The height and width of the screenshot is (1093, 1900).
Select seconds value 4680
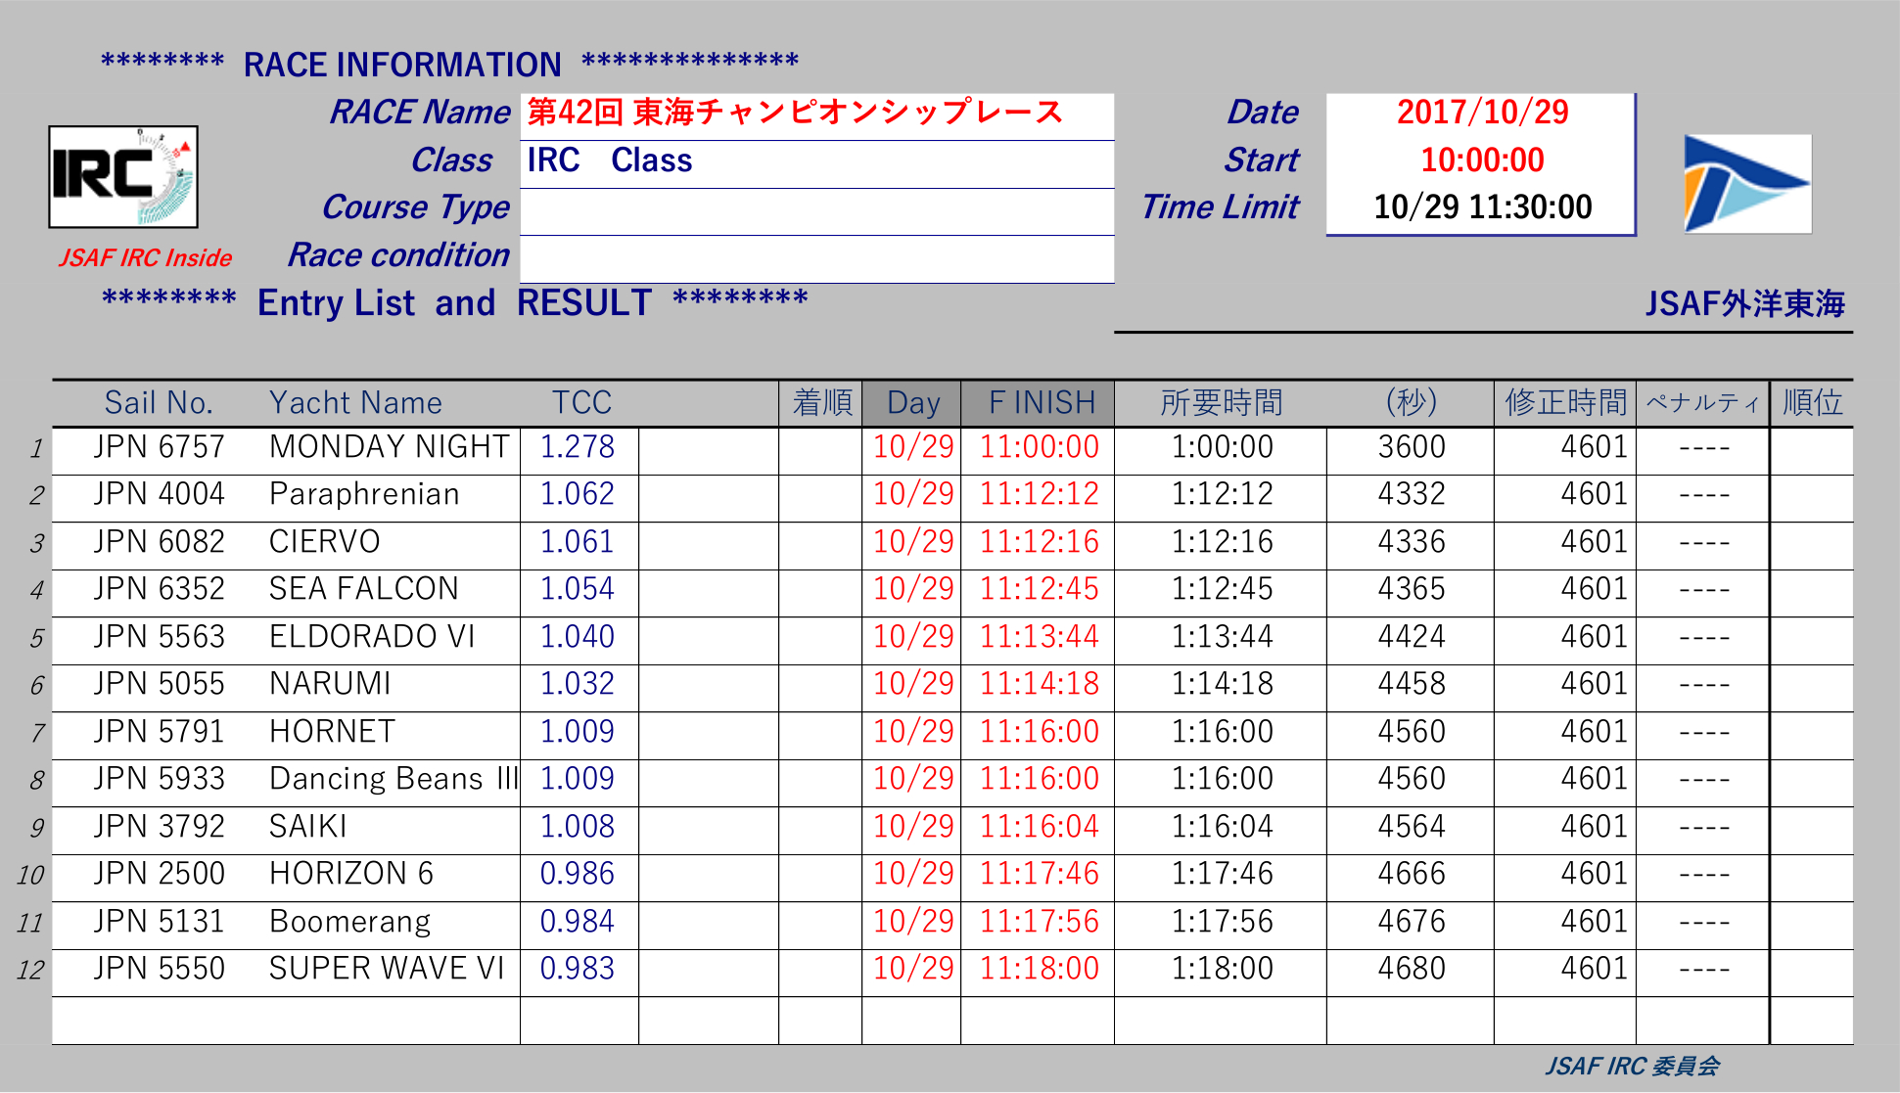tap(1412, 969)
